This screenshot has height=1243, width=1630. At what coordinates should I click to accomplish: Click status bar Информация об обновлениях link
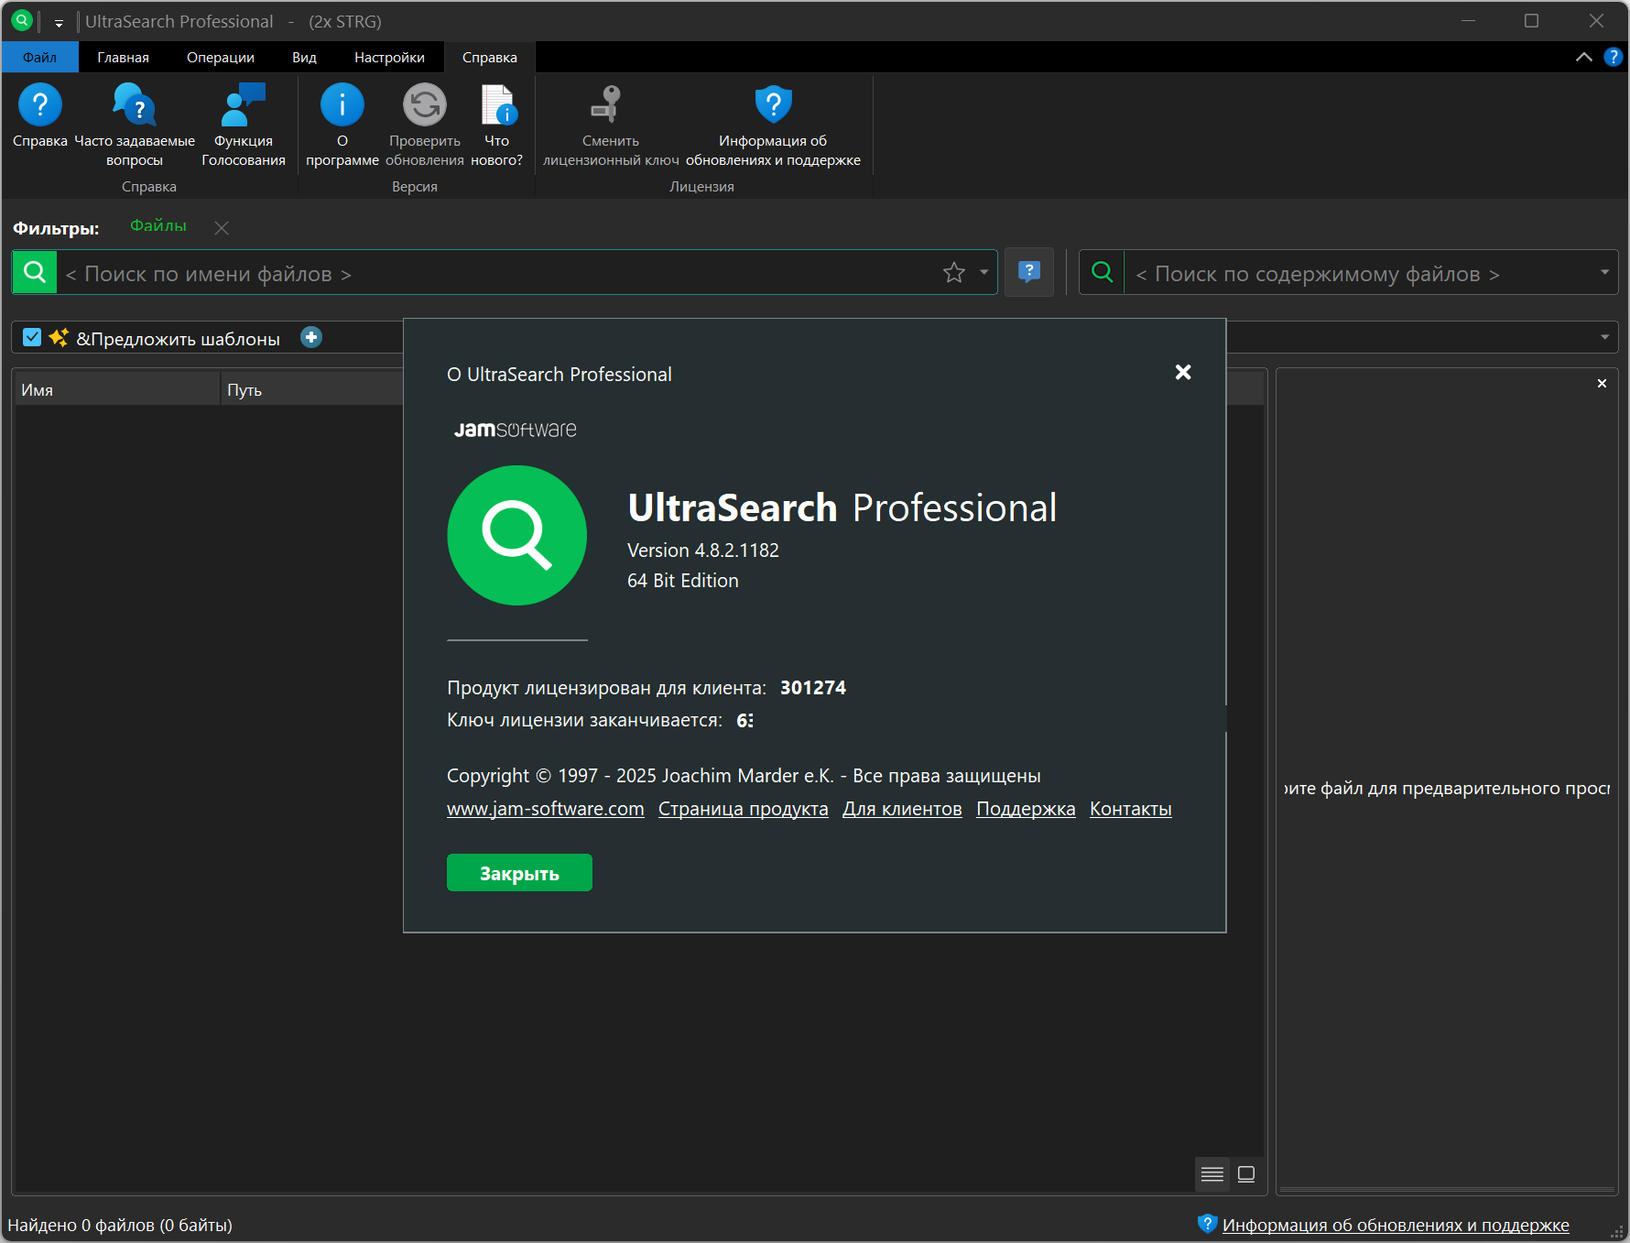(x=1396, y=1225)
